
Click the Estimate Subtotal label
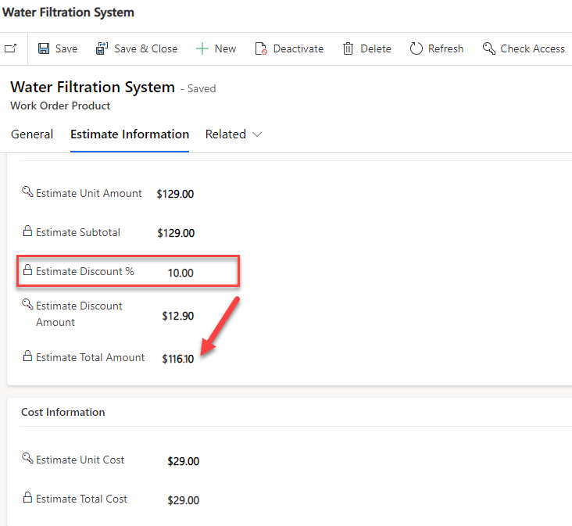(78, 232)
